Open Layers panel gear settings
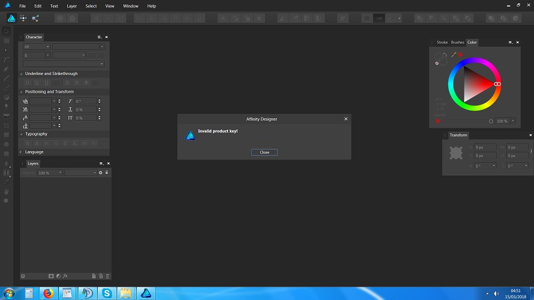This screenshot has width=534, height=300. [x=101, y=173]
